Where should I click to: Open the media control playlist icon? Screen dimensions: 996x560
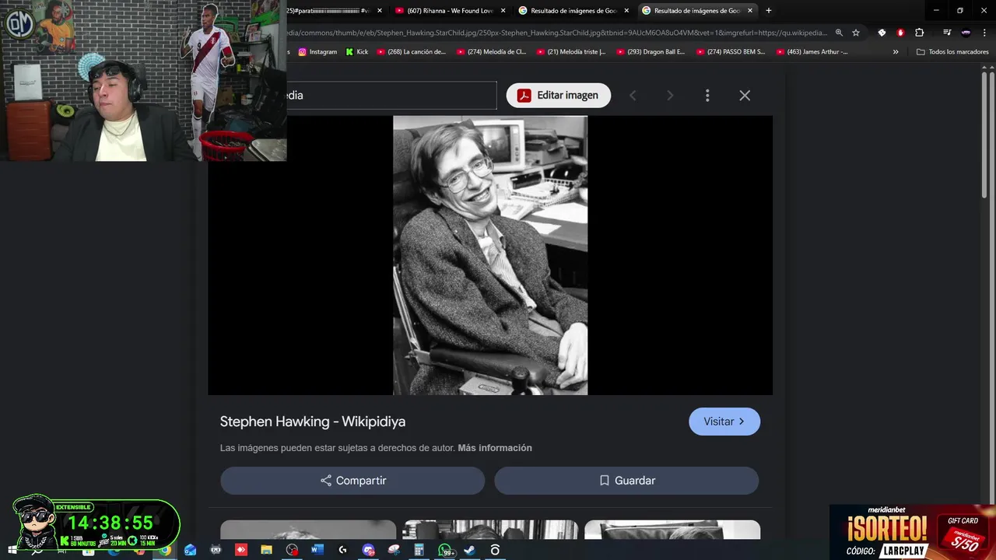[x=947, y=33]
